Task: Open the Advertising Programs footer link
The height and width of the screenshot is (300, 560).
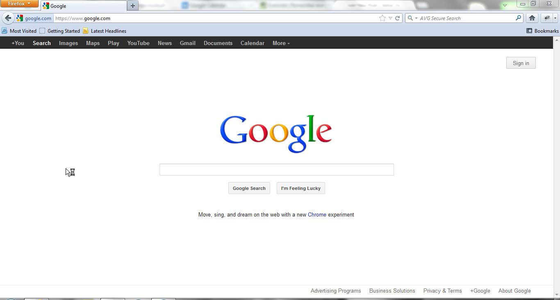Action: click(336, 291)
